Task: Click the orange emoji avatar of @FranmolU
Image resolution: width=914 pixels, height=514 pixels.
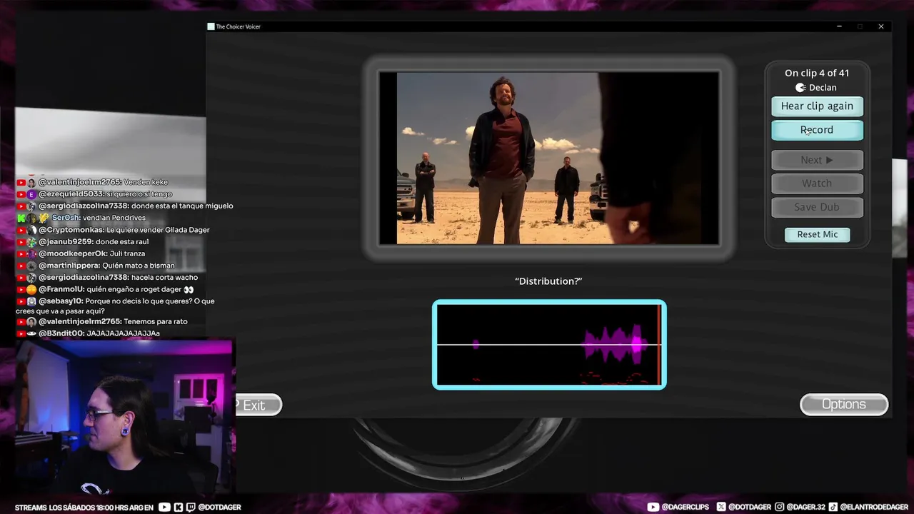Action: click(31, 289)
